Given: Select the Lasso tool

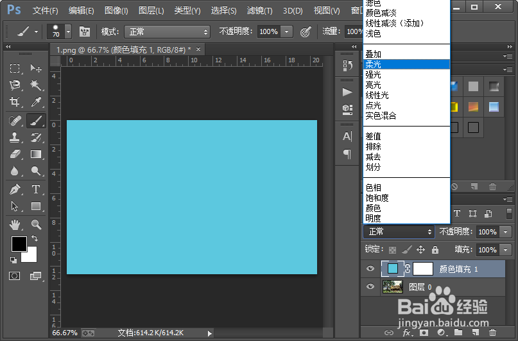Looking at the screenshot, I should (15, 85).
